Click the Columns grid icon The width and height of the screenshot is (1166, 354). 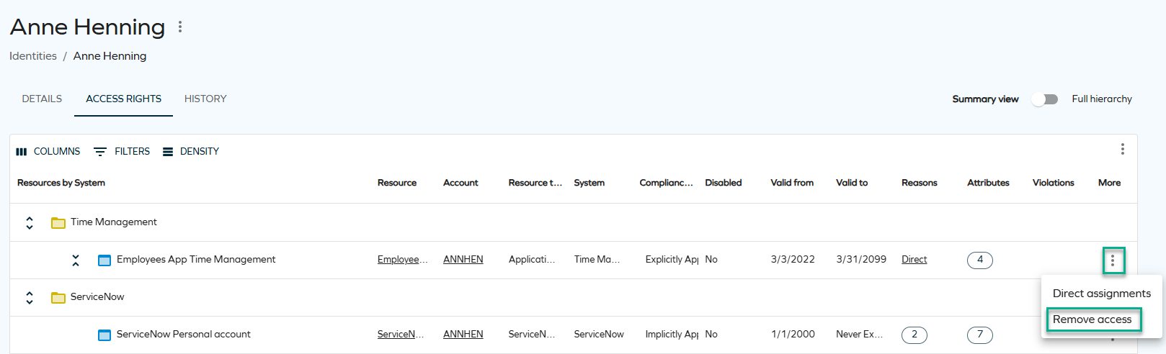22,152
